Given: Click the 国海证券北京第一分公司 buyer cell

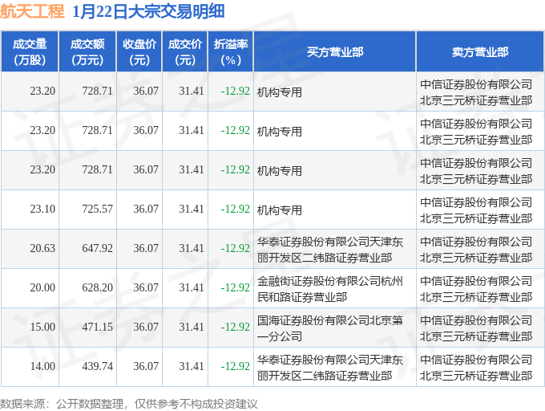Looking at the screenshot, I should point(335,328).
